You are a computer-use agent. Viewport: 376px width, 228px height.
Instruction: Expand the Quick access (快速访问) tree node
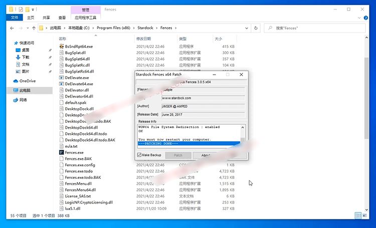[x=12, y=43]
